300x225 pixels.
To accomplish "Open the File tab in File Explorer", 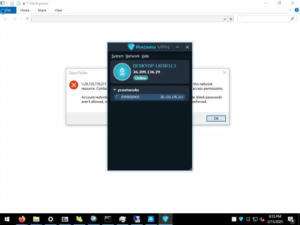I will [x=8, y=10].
